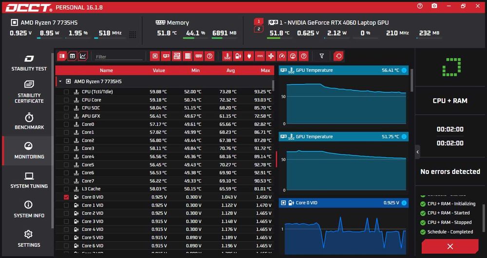Check the Core 4 VID checkbox
The image size is (487, 258).
click(x=66, y=229)
